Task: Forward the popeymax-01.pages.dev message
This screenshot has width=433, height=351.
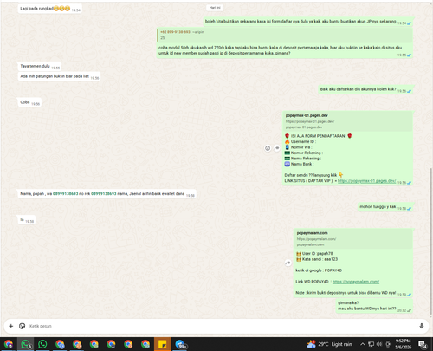Action: (277, 148)
